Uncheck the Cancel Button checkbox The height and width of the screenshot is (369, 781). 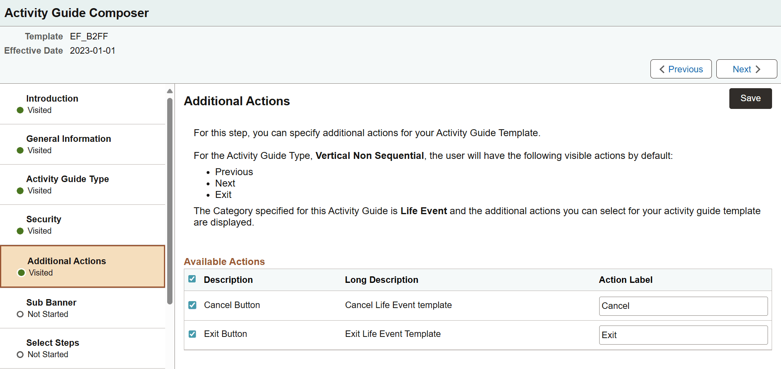[192, 305]
